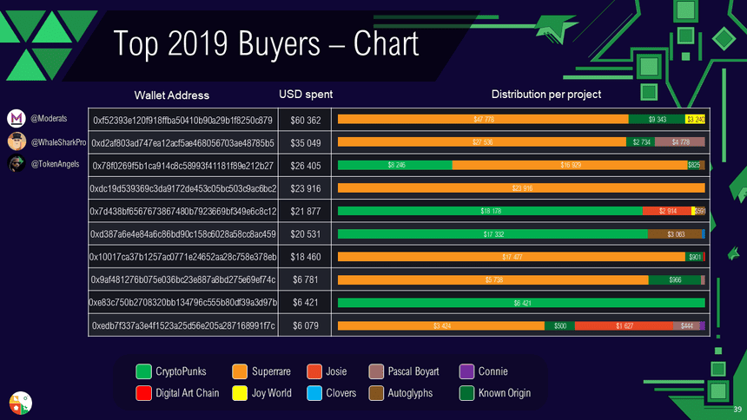Click the @Moderats avatar icon
The image size is (747, 420).
[x=17, y=118]
